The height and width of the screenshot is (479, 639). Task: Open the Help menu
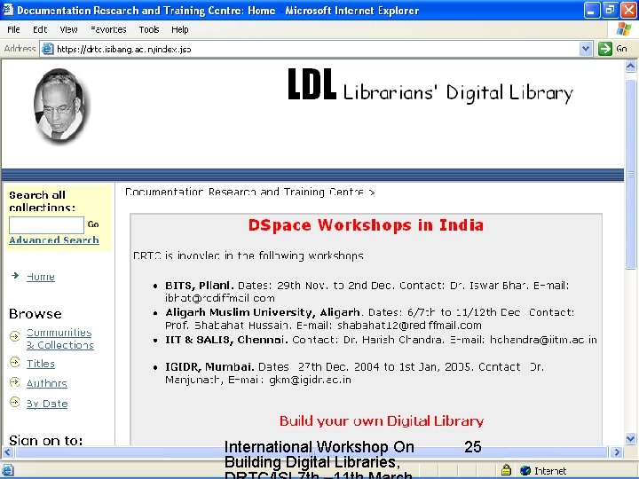click(179, 30)
